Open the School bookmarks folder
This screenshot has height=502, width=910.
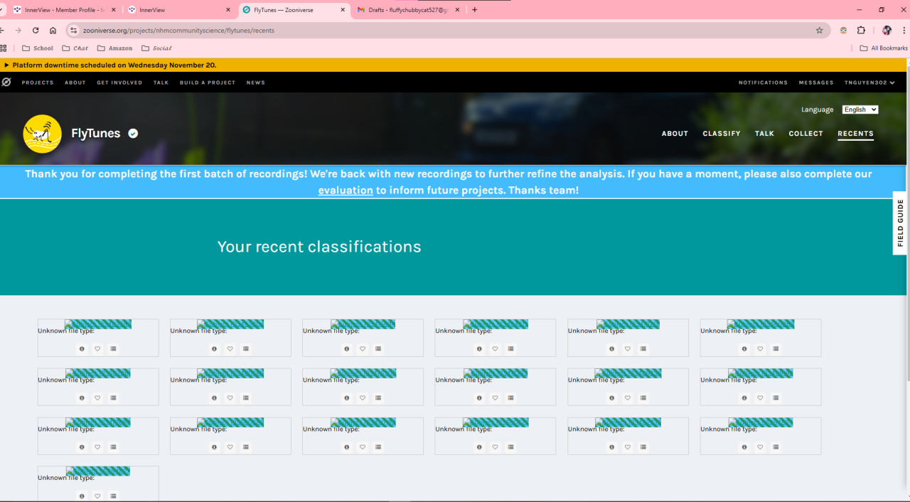click(x=38, y=48)
